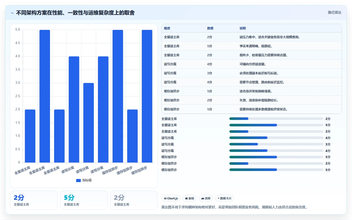Click the 1.5 y-axis label
This screenshot has height=220, width=352.
point(18,123)
